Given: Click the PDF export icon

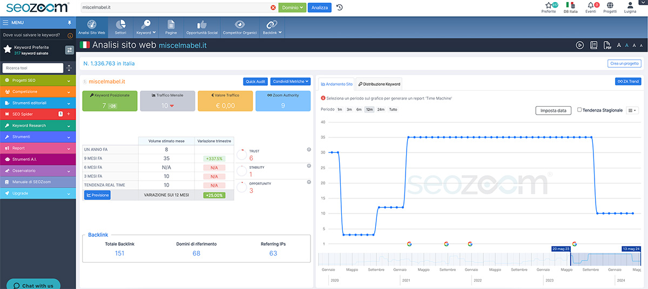Looking at the screenshot, I should 607,45.
